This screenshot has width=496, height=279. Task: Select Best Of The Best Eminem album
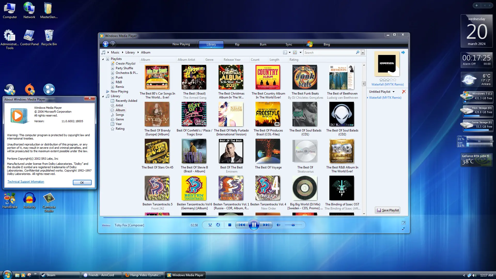coord(231,151)
